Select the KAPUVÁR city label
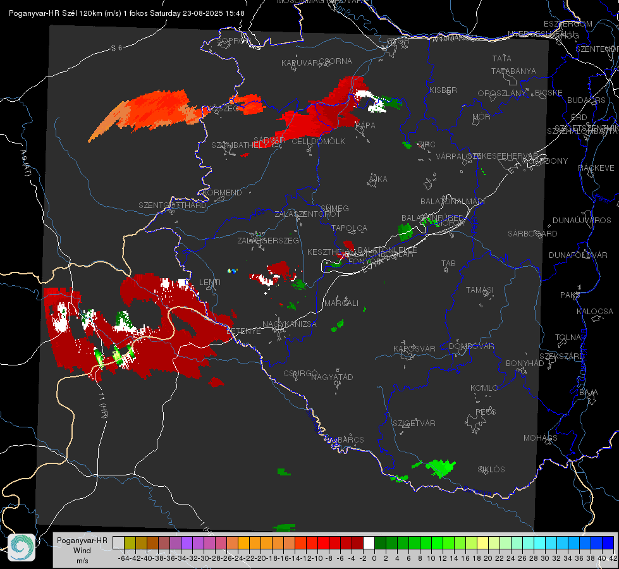This screenshot has height=569, width=619. click(x=300, y=63)
